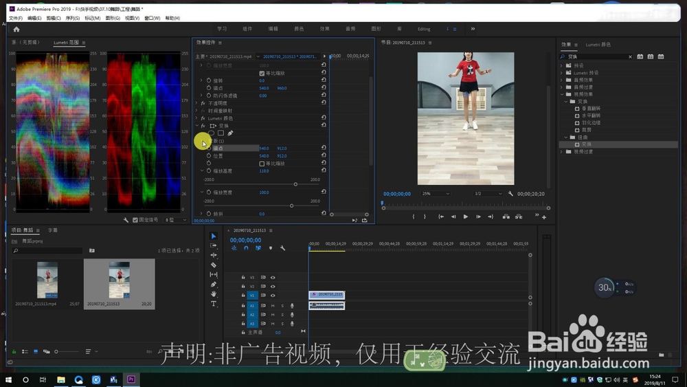Open timeline display settings wrench

(x=282, y=248)
